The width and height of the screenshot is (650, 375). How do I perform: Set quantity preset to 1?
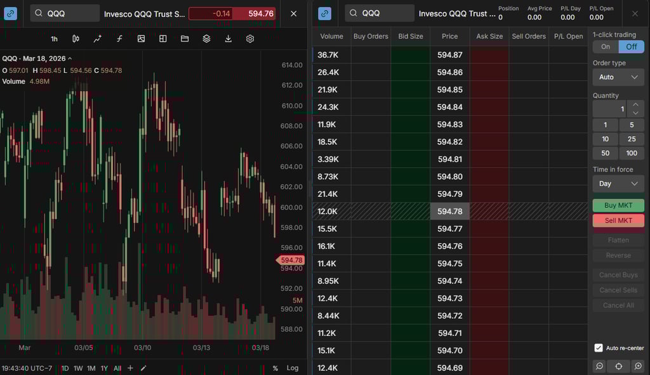[x=605, y=125]
